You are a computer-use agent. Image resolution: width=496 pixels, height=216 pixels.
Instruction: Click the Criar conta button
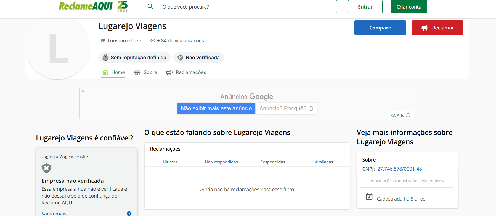point(409,7)
